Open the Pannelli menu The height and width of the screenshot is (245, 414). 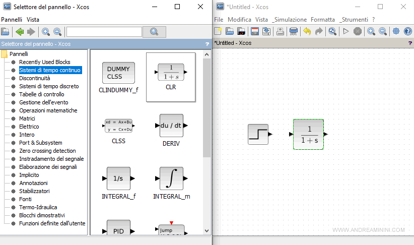point(12,20)
